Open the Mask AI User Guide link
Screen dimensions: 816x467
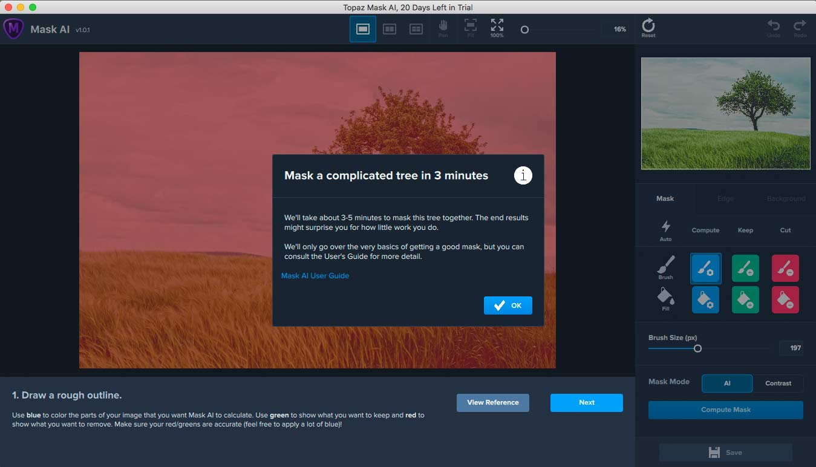[315, 276]
